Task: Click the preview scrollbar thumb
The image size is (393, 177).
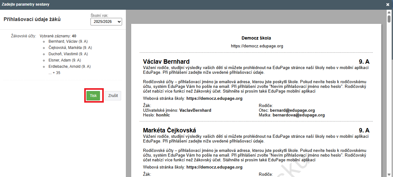Action: pyautogui.click(x=389, y=19)
